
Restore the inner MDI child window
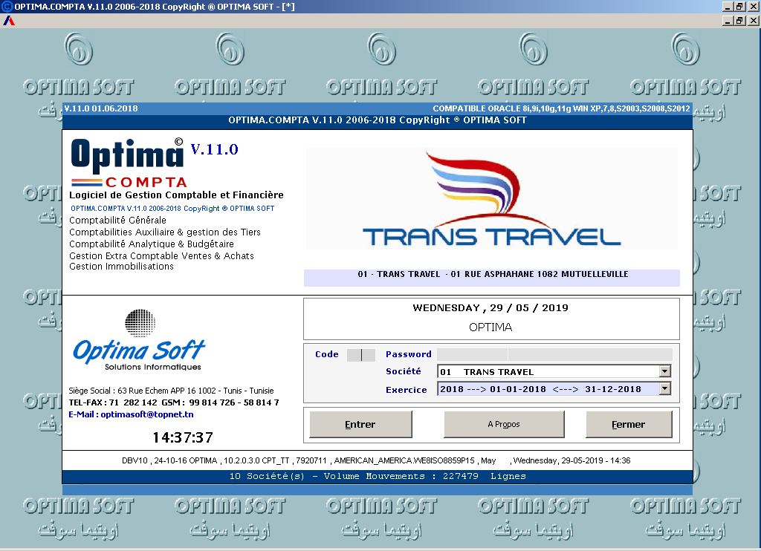point(739,20)
